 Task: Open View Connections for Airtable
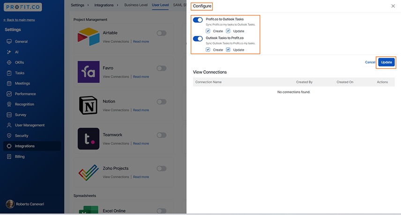(x=116, y=42)
